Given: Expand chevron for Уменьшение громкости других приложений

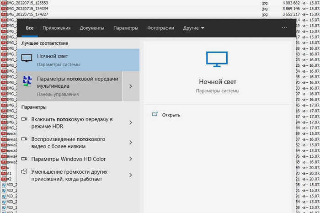Looking at the screenshot, I should click(x=131, y=175).
